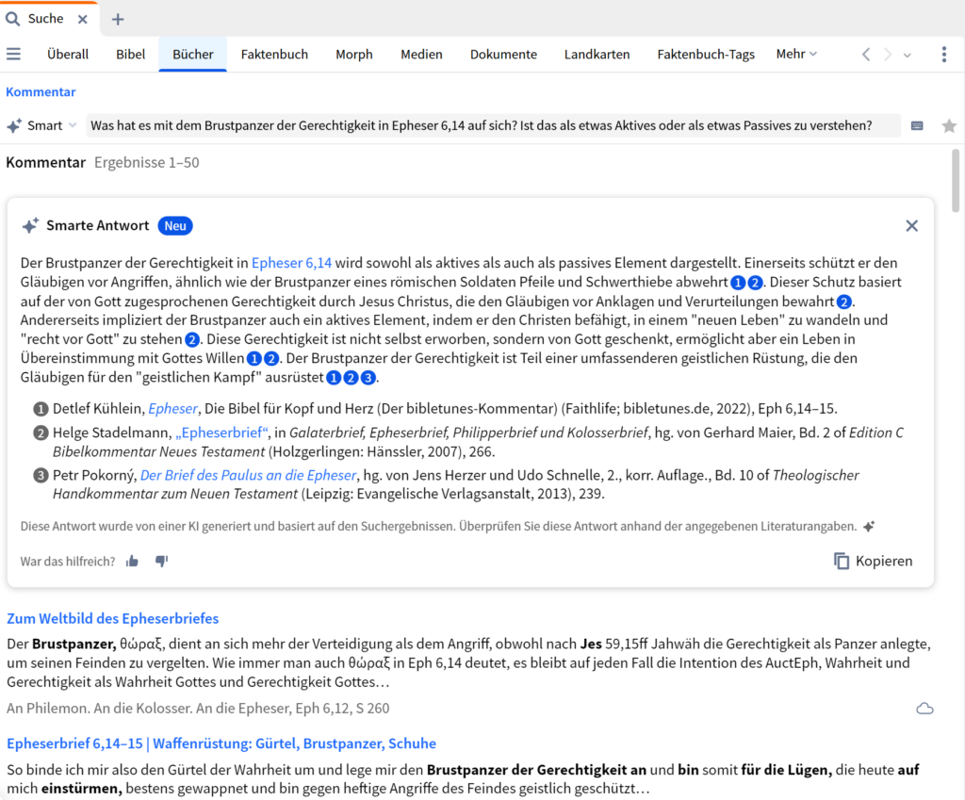Open the three-dot panel options menu
Screen dimensions: 965x800
click(944, 54)
